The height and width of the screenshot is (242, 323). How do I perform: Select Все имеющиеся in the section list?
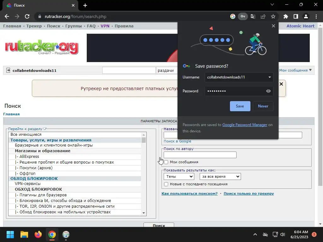(x=75, y=135)
